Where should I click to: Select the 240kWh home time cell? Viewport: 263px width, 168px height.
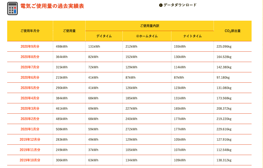coord(147,119)
